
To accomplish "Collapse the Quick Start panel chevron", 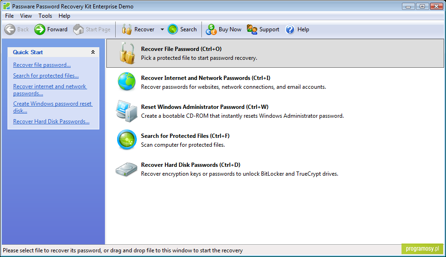I will 93,52.
